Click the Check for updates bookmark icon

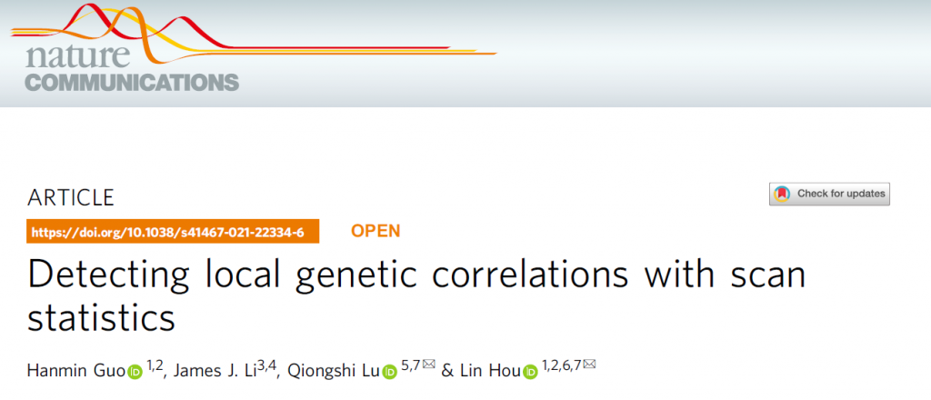pyautogui.click(x=781, y=194)
